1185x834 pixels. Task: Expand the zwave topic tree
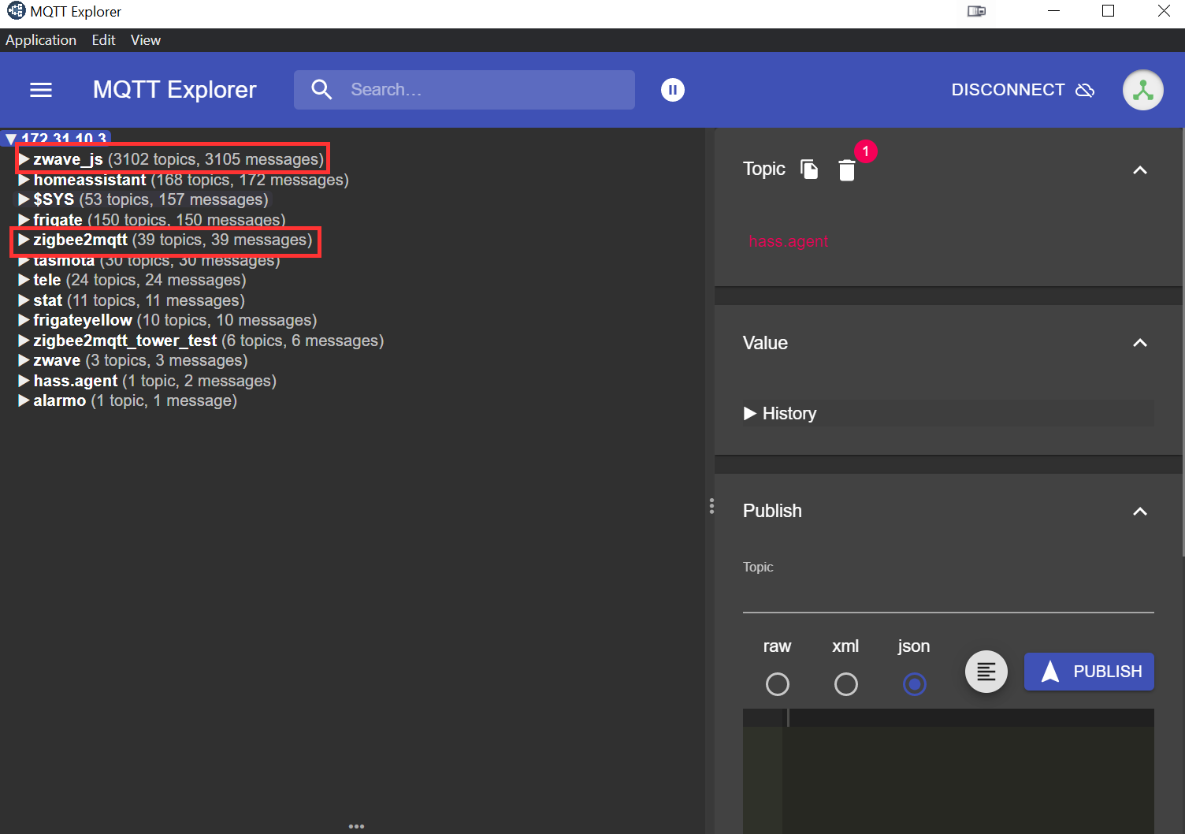pos(24,360)
